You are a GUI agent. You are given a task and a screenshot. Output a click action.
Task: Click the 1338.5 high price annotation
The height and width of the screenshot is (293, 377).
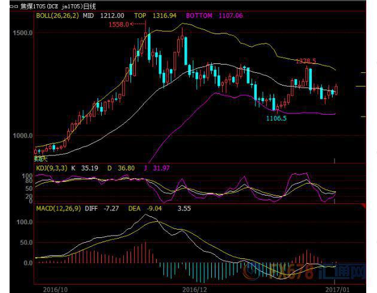(x=306, y=61)
